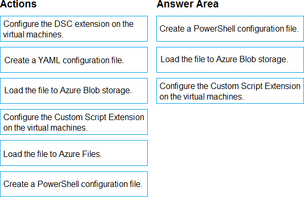Click 'Custom Script Extension' text in Actions column
The width and height of the screenshot is (304, 197).
pos(99,117)
